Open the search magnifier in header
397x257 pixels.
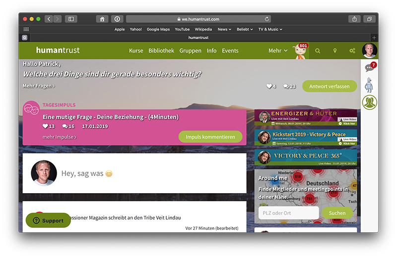(318, 51)
